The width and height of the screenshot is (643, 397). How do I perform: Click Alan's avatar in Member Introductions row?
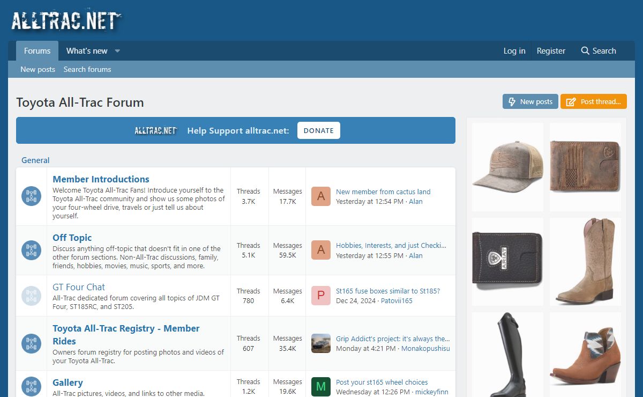tap(321, 196)
